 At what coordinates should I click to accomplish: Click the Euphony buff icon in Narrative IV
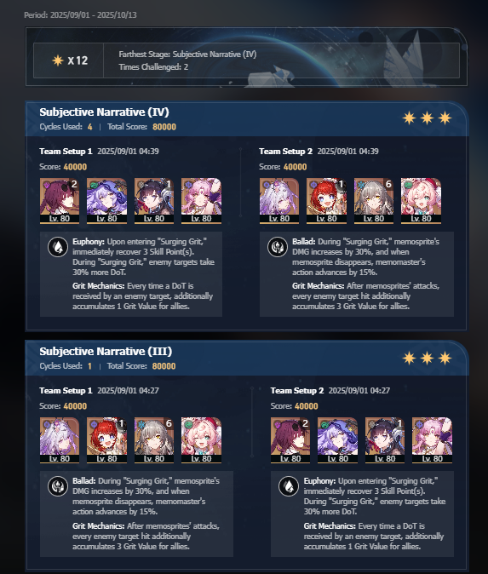coord(58,247)
